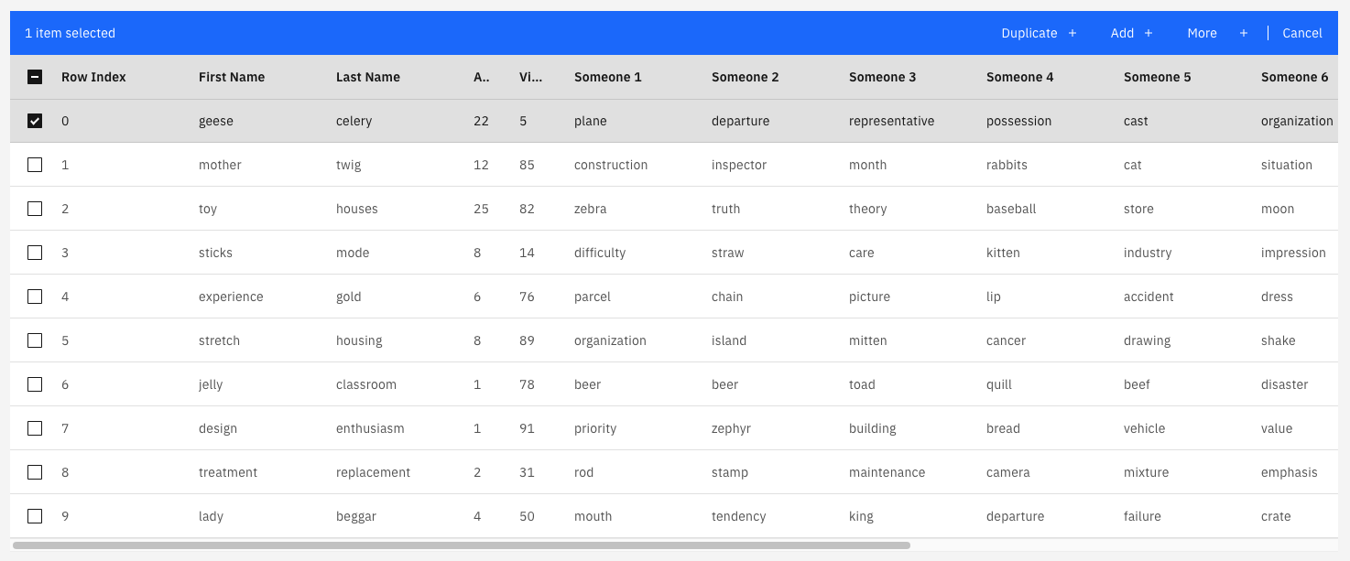Click the truncated A.. column header
This screenshot has height=561, width=1350.
click(481, 77)
